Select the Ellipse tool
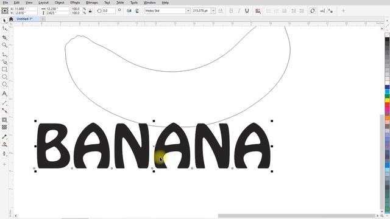 [x=4, y=77]
